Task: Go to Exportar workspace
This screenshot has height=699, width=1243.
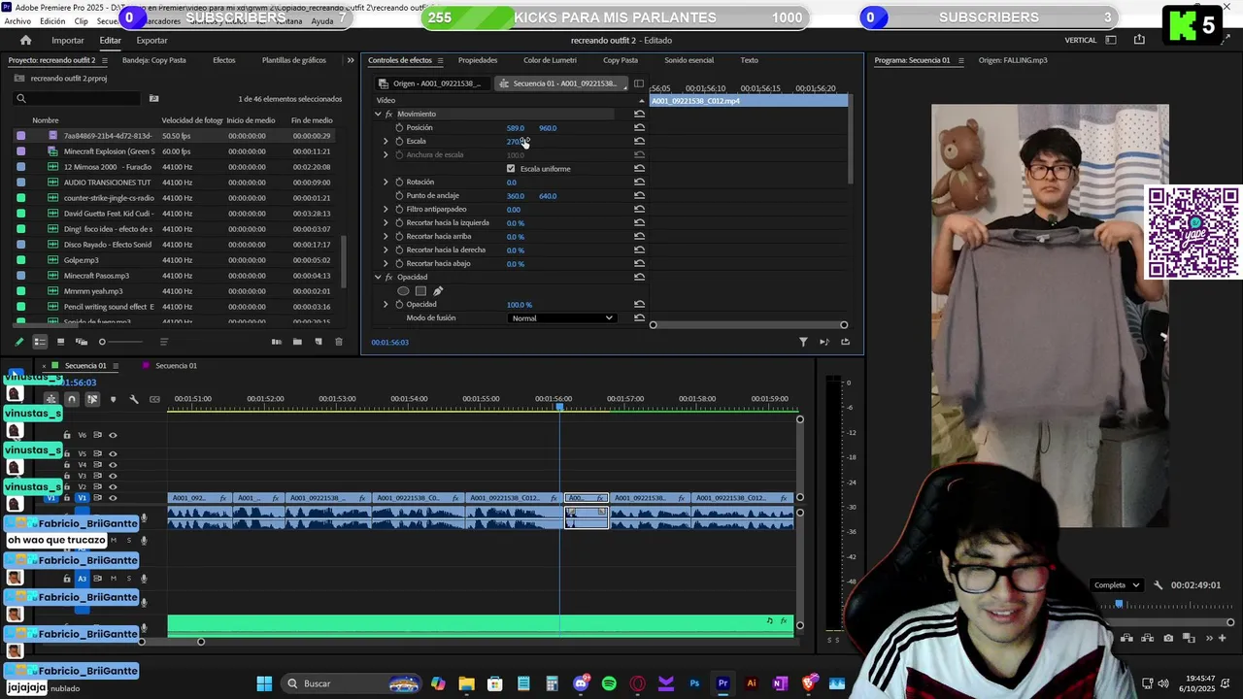Action: click(x=151, y=40)
